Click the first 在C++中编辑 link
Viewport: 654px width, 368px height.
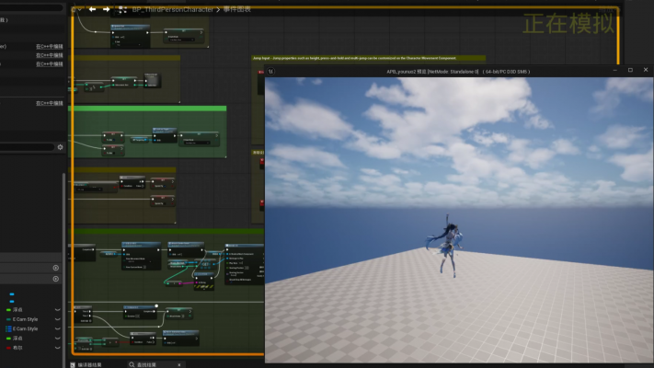pos(49,45)
